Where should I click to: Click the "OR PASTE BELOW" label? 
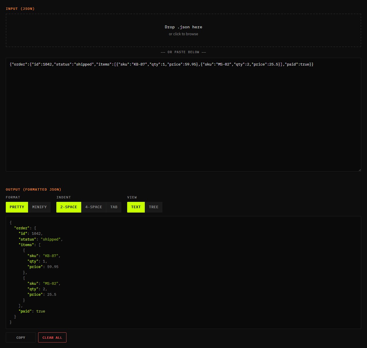[x=183, y=52]
